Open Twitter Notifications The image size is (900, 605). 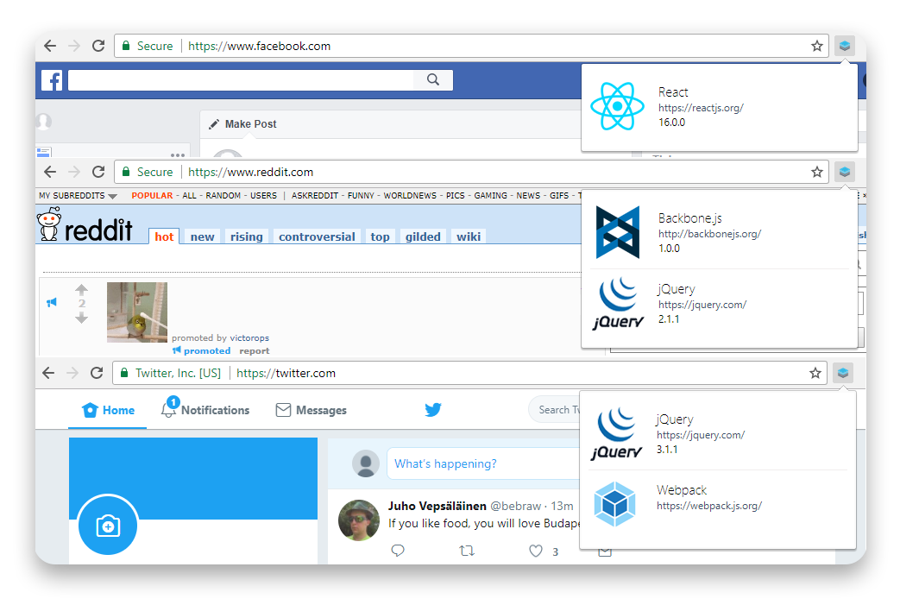[205, 409]
